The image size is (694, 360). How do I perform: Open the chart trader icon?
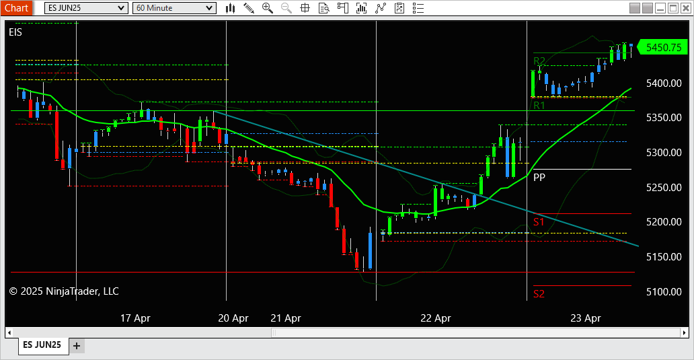click(x=342, y=8)
